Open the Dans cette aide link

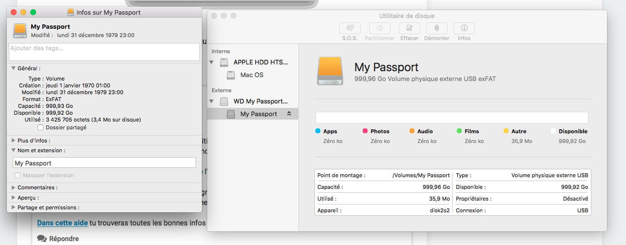(62, 223)
